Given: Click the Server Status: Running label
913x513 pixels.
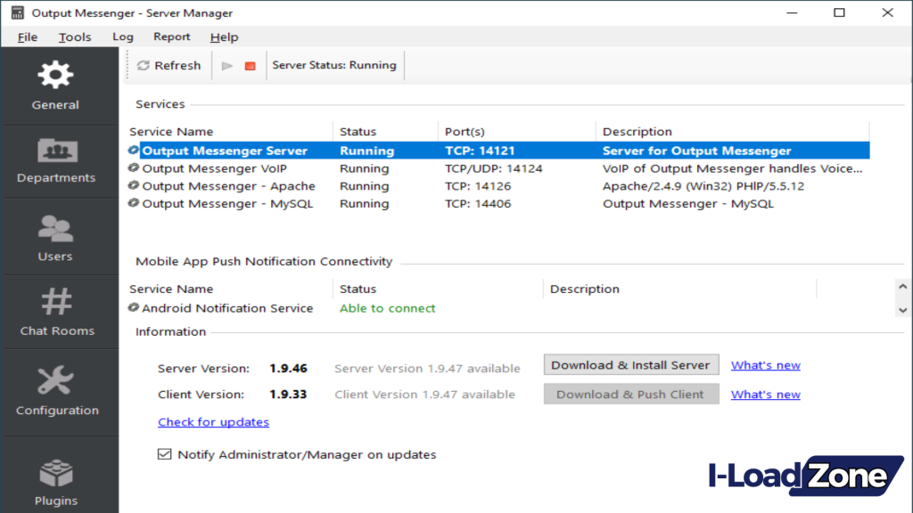Looking at the screenshot, I should [334, 65].
